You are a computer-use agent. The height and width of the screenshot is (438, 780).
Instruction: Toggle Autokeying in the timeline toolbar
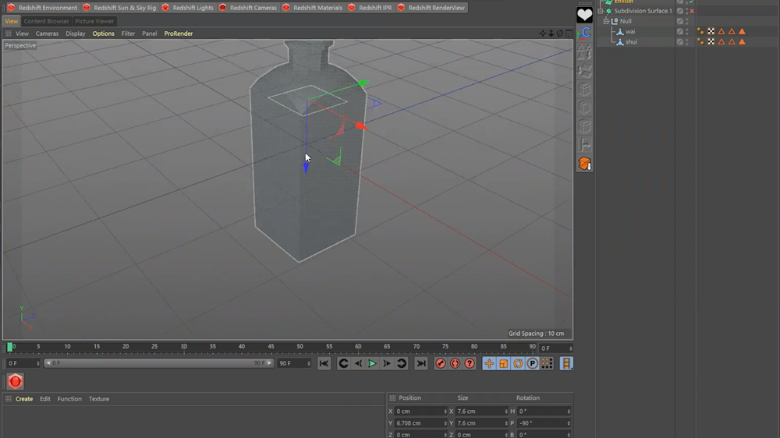(455, 363)
